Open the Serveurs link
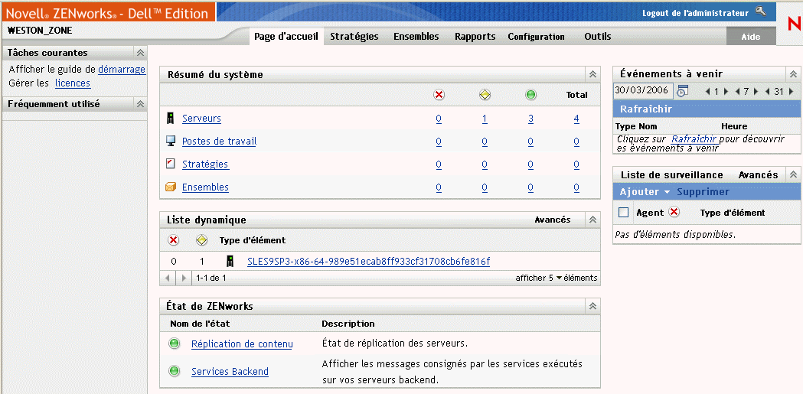803x394 pixels. pyautogui.click(x=202, y=119)
